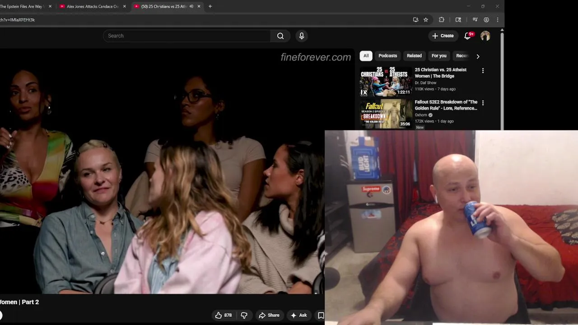Screen dimensions: 578x325
Task: Mute the tab via speaker icon
Action: click(191, 6)
